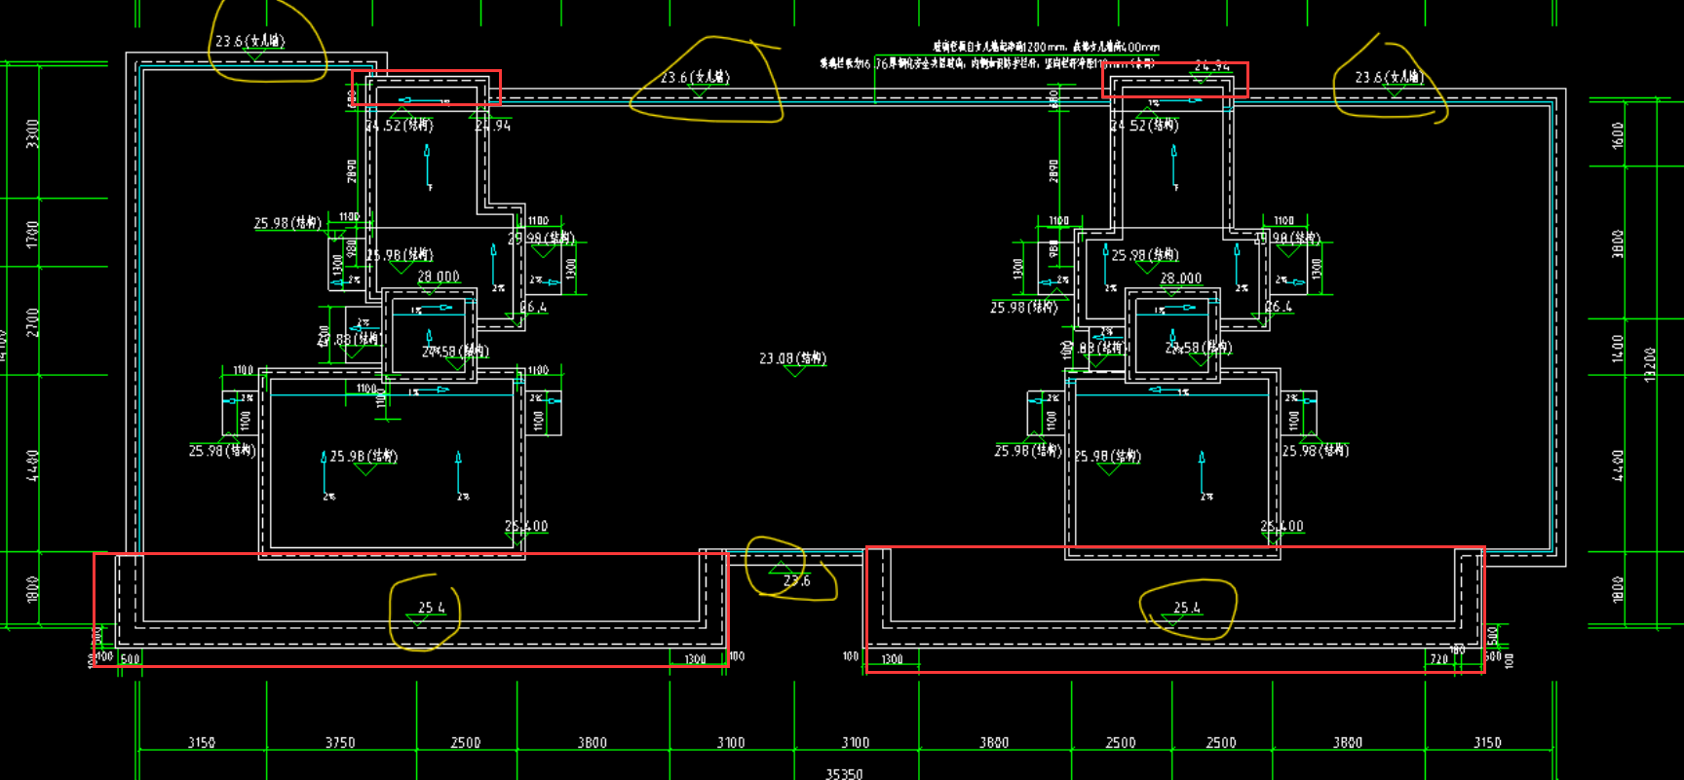Select the note line mentioning 6.76 glass
Screen dimensions: 1684x780
(x=987, y=63)
